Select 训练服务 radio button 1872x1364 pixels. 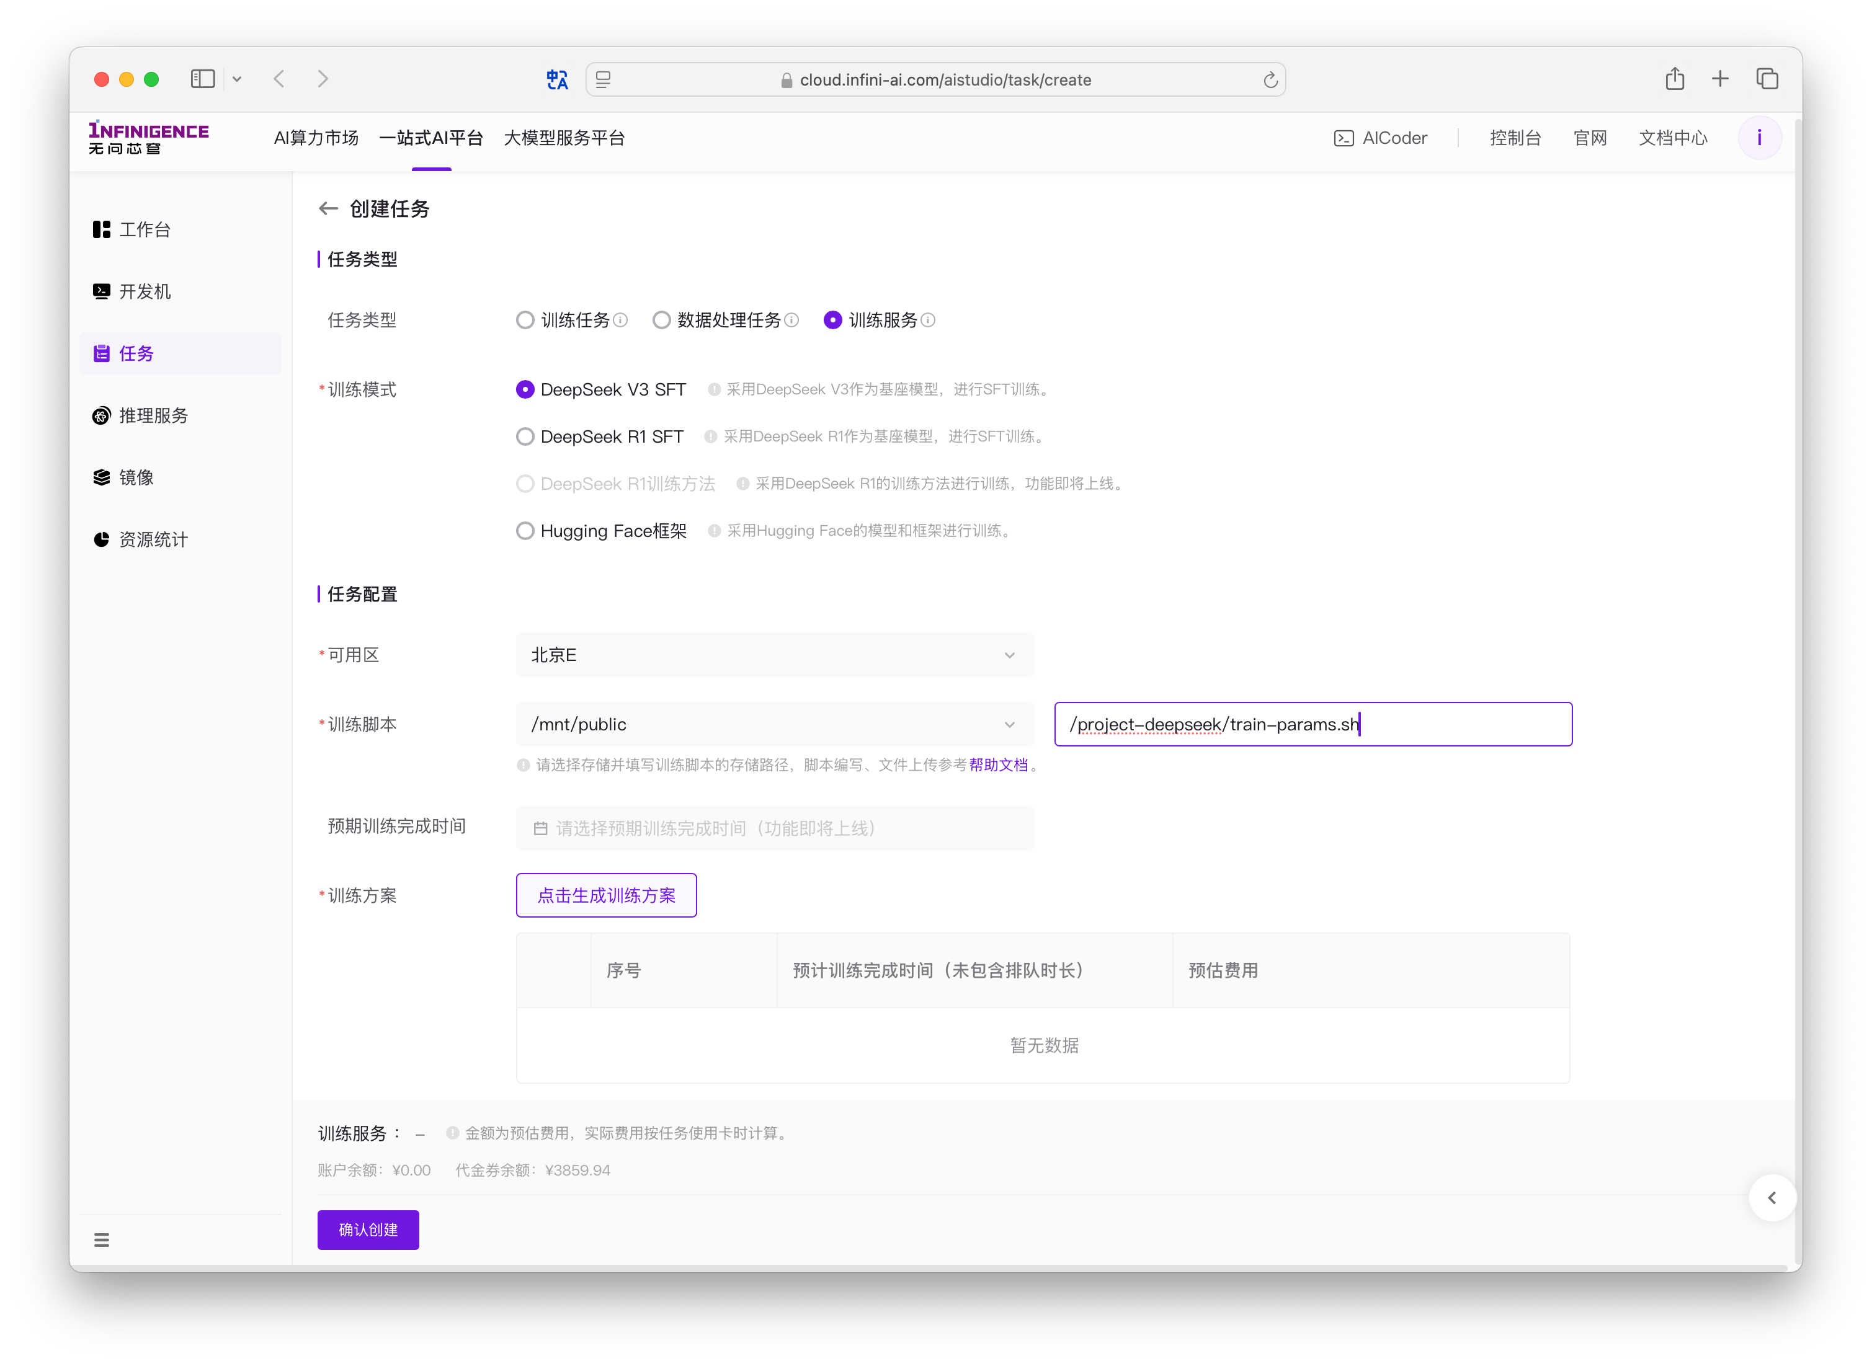(x=833, y=321)
